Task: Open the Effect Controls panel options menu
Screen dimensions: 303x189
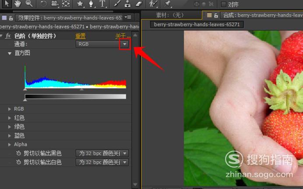Action: click(x=128, y=17)
